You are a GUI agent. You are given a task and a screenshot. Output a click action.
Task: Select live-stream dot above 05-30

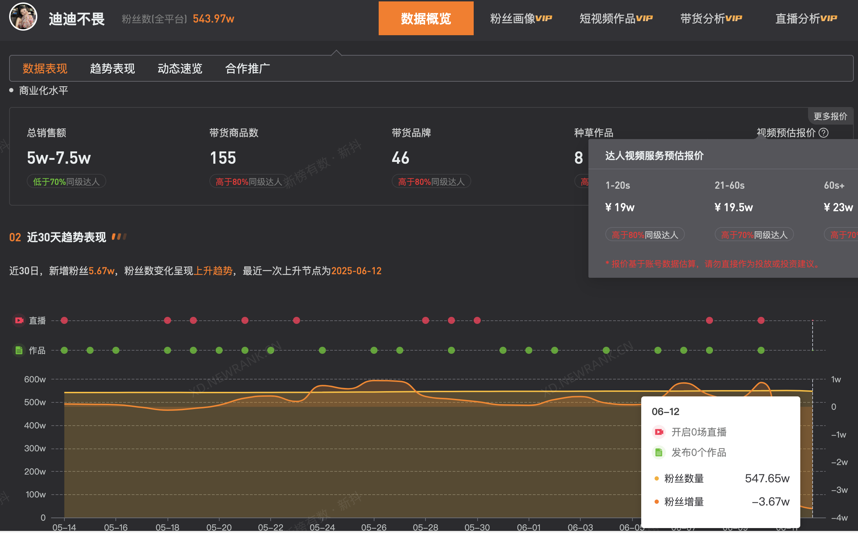(x=477, y=320)
